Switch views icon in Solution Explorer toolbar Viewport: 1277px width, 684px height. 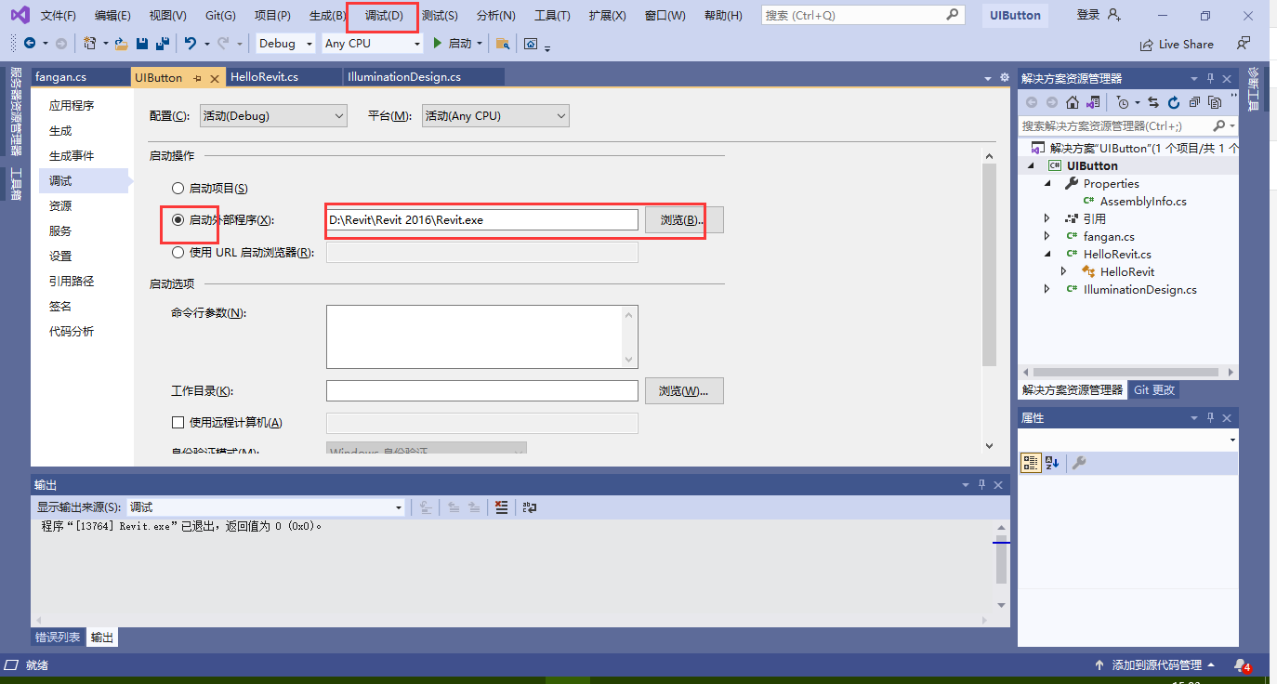point(1094,102)
